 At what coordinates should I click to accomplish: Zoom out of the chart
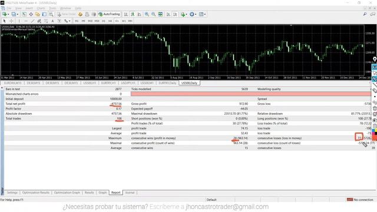pos(153,14)
